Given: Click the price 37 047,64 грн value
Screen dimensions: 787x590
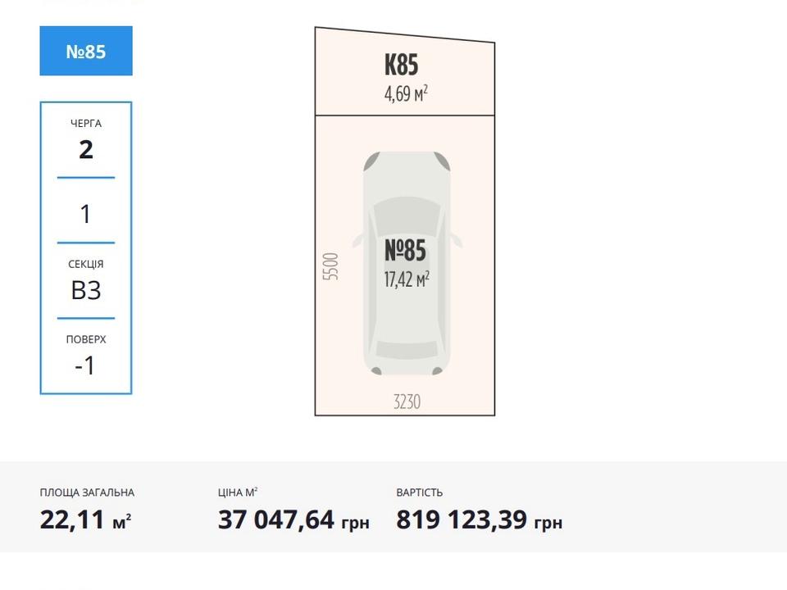Looking at the screenshot, I should (293, 520).
